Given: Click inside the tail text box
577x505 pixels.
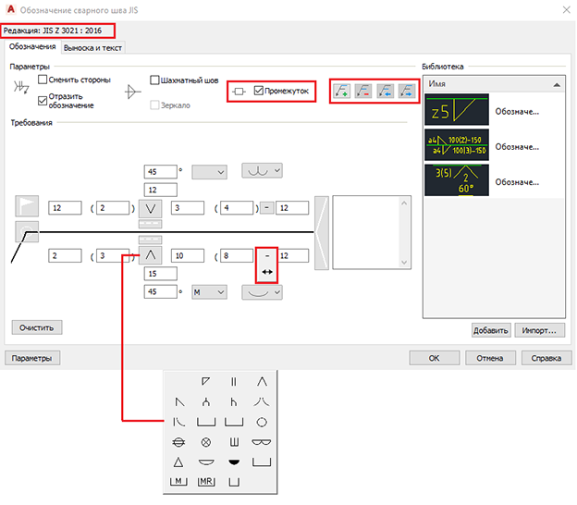Looking at the screenshot, I should click(x=366, y=233).
